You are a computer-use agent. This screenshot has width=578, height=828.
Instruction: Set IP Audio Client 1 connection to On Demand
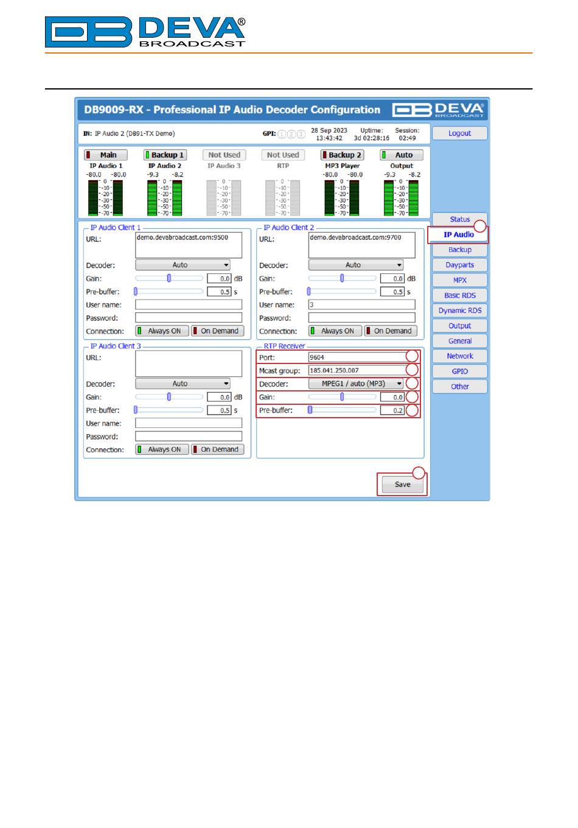217,331
